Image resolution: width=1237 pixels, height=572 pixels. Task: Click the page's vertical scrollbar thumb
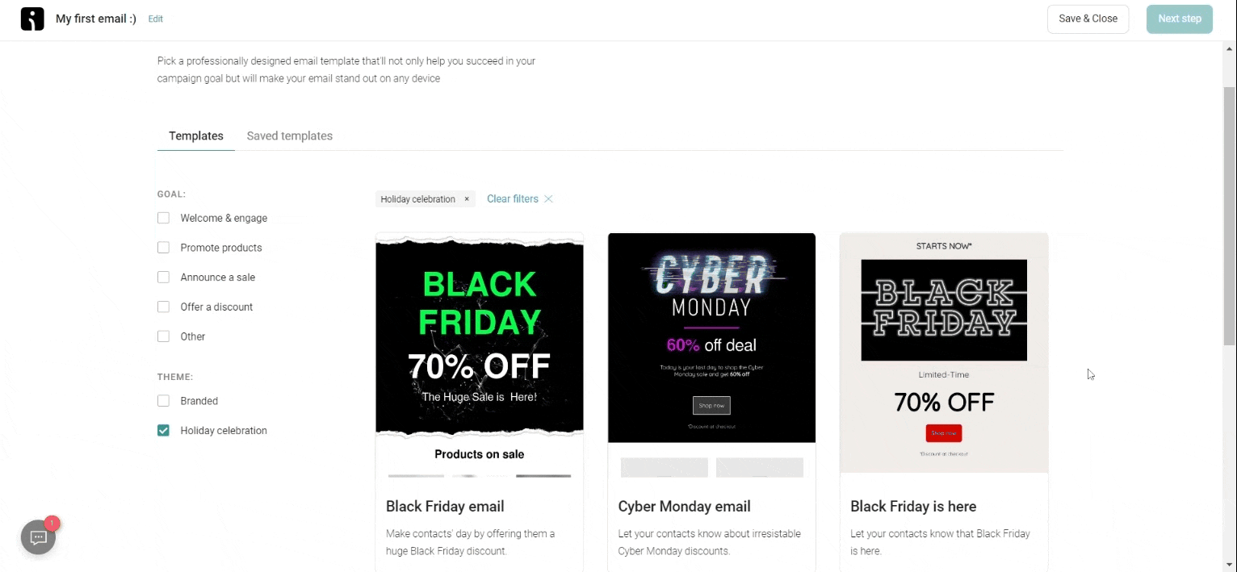[x=1230, y=218]
